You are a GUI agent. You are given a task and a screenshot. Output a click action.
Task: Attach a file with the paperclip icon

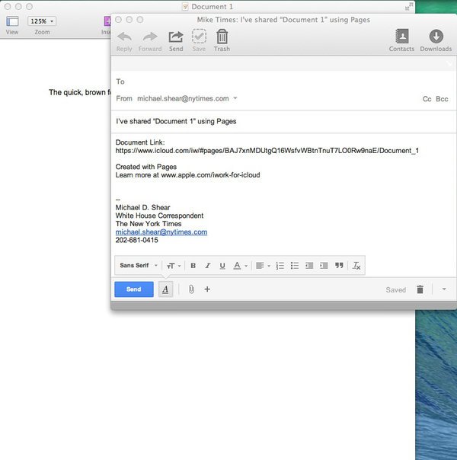pyautogui.click(x=191, y=289)
